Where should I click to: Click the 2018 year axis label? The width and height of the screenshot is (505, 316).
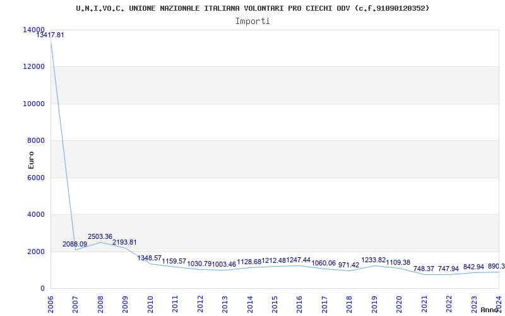click(349, 305)
